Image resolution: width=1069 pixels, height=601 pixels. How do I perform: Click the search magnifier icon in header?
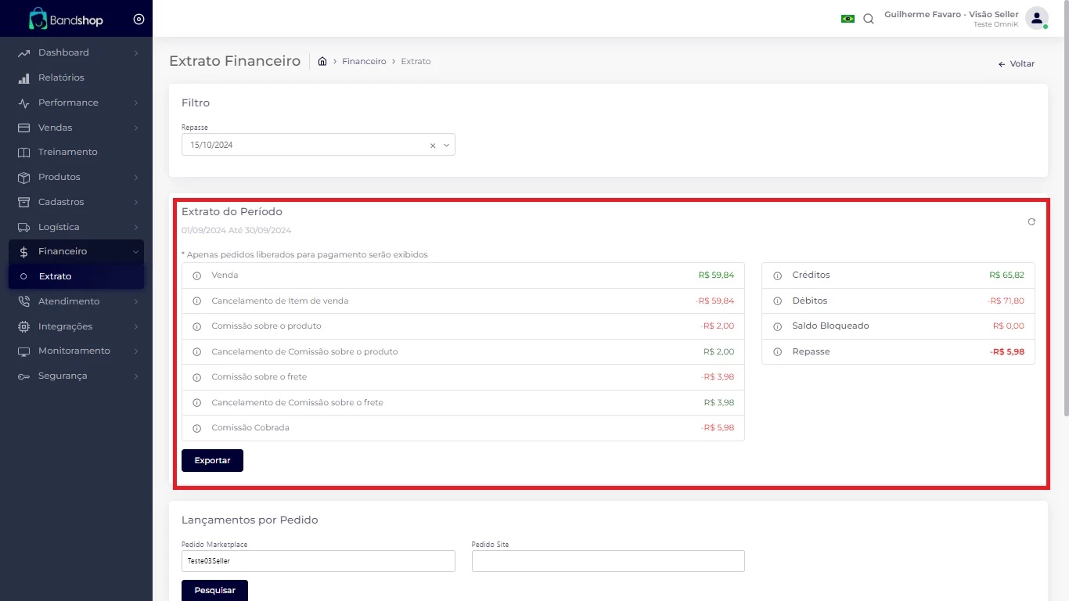click(869, 19)
